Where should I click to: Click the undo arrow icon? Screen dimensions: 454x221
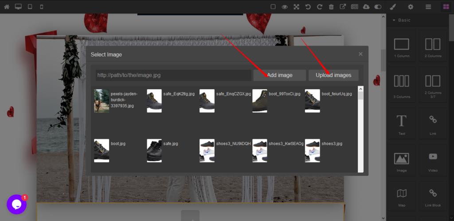click(308, 7)
